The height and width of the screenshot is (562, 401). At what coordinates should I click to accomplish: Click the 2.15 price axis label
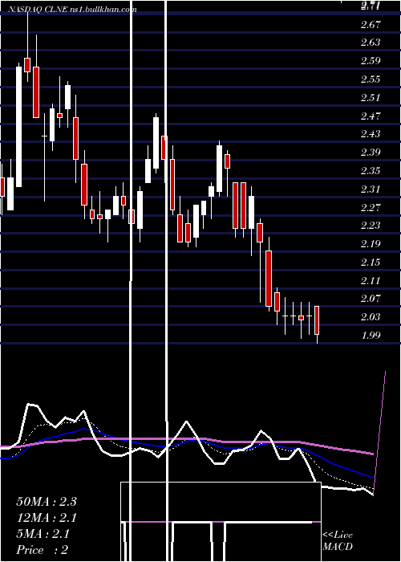(x=371, y=262)
